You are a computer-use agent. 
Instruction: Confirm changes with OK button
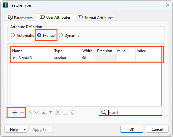coord(132,129)
